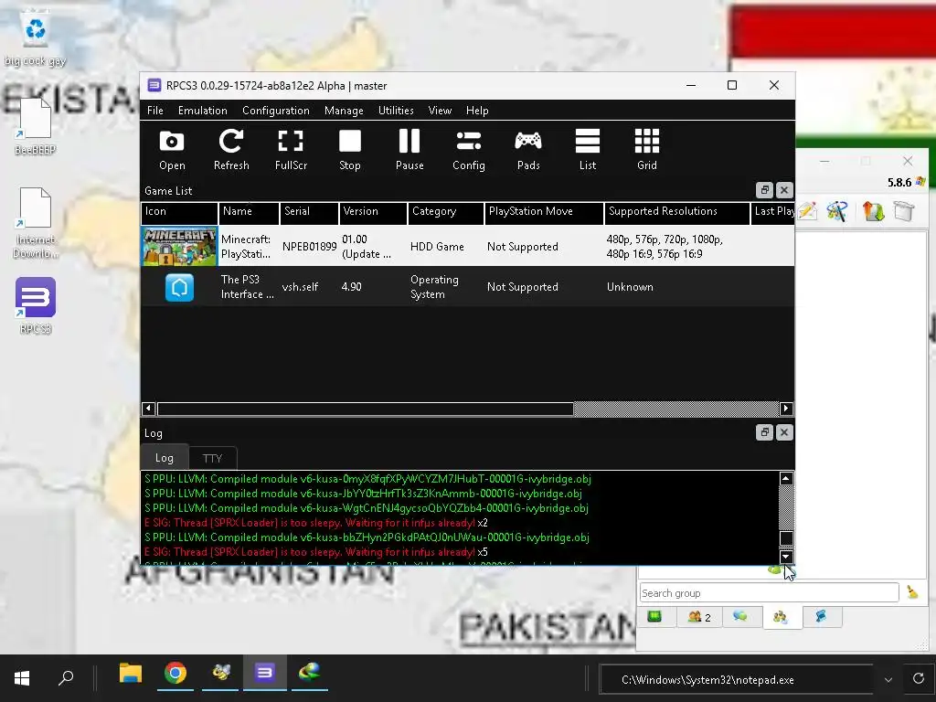Open the View menu
The width and height of the screenshot is (936, 702).
[440, 111]
